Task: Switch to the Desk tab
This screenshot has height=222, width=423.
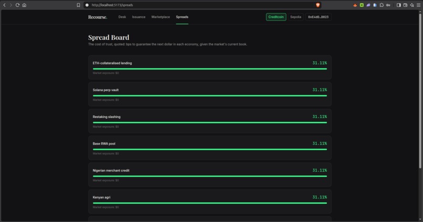Action: (122, 17)
